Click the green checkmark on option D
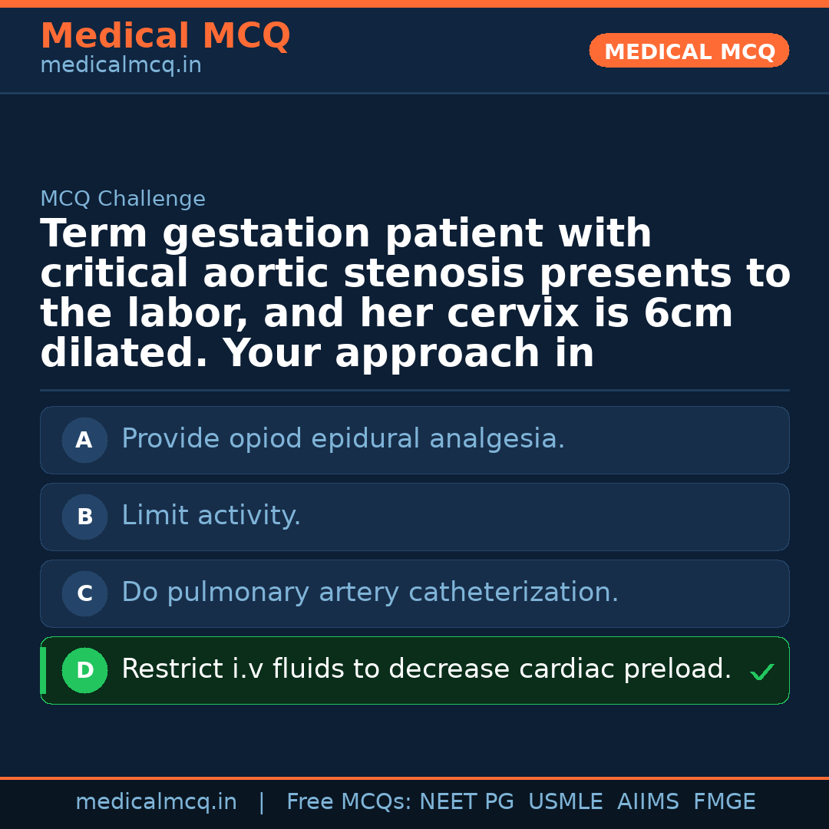This screenshot has height=829, width=829. click(x=761, y=672)
